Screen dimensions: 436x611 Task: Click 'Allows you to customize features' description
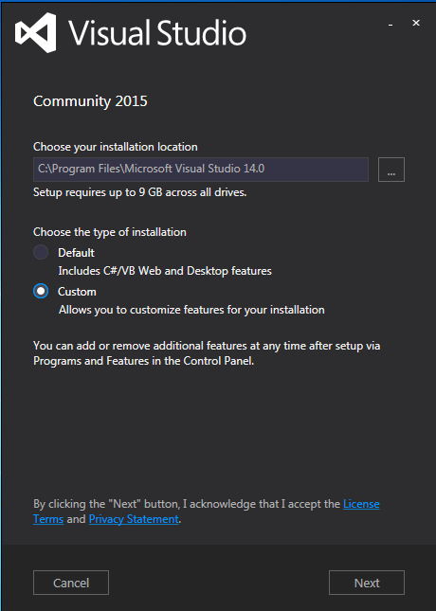click(191, 310)
